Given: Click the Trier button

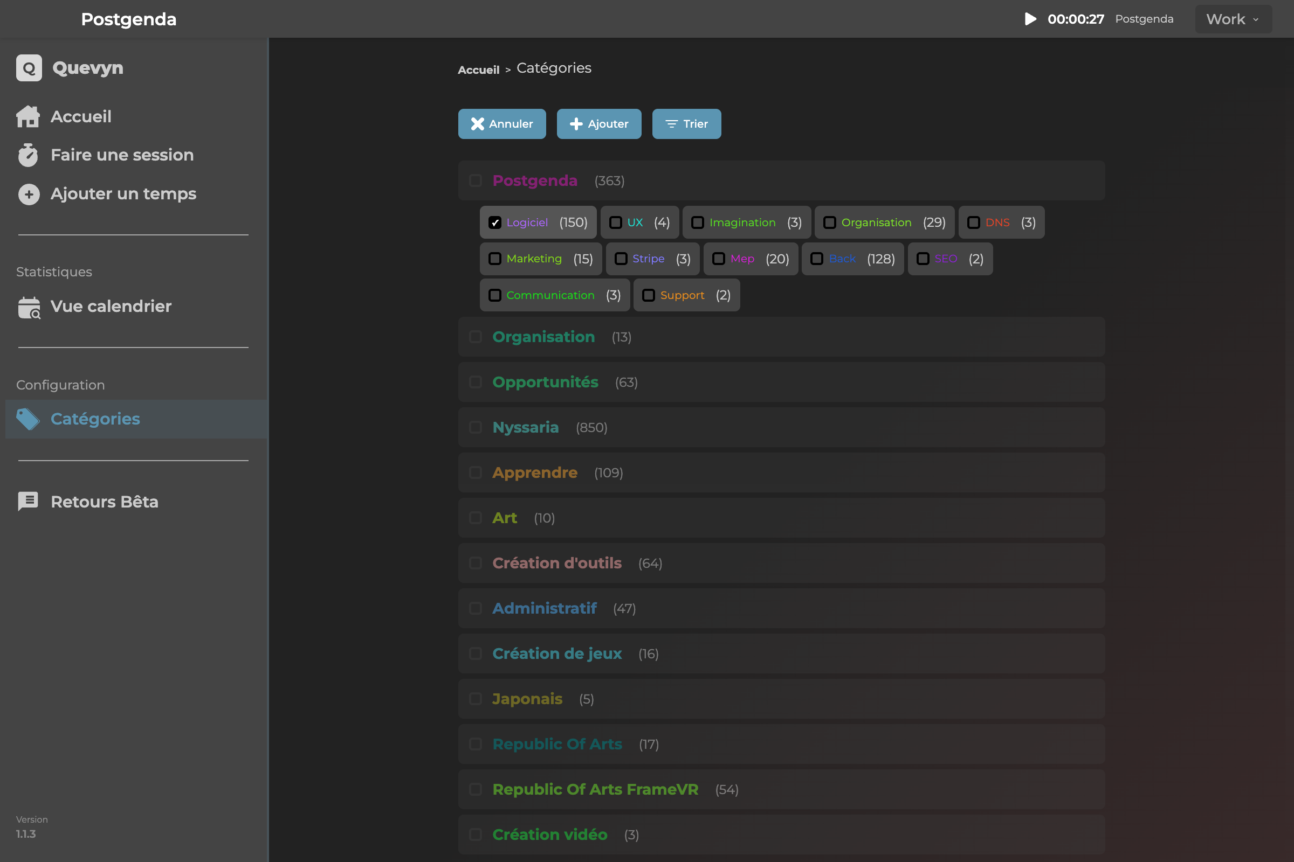Looking at the screenshot, I should [x=686, y=124].
